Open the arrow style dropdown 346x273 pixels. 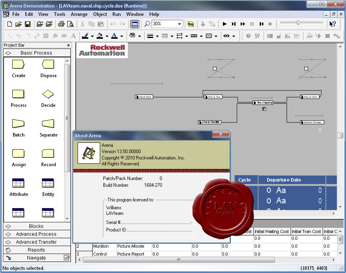pos(186,36)
